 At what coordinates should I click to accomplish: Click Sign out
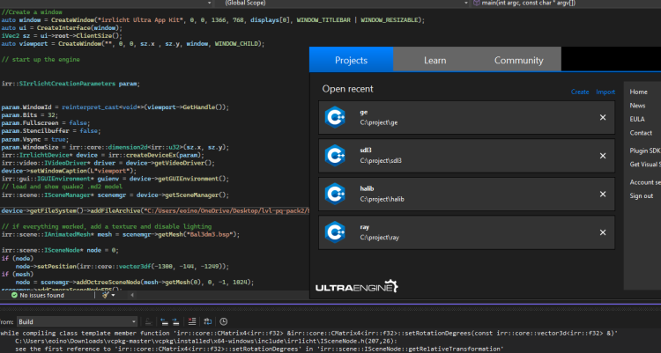[x=642, y=196]
